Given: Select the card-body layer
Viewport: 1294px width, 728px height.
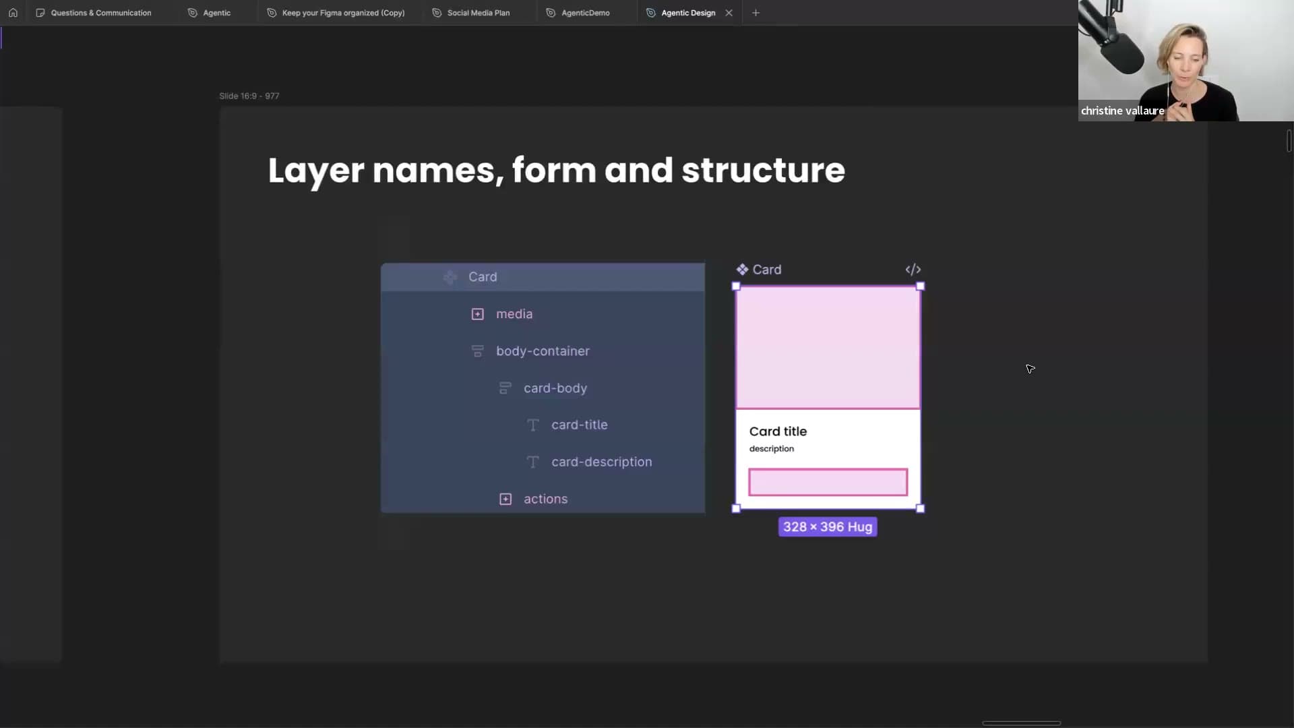Looking at the screenshot, I should coord(543,388).
